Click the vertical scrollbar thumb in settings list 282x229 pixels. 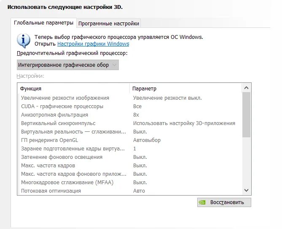[246, 114]
